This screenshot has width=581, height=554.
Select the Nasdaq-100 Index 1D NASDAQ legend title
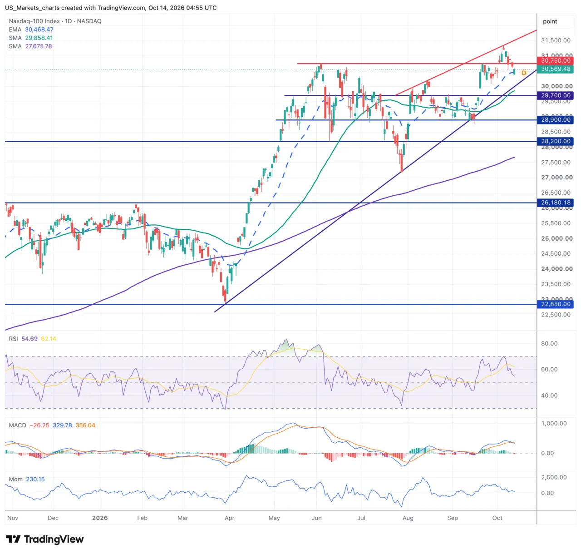(x=55, y=21)
